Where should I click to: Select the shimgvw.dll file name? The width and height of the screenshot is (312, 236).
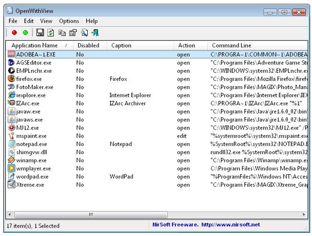point(32,152)
